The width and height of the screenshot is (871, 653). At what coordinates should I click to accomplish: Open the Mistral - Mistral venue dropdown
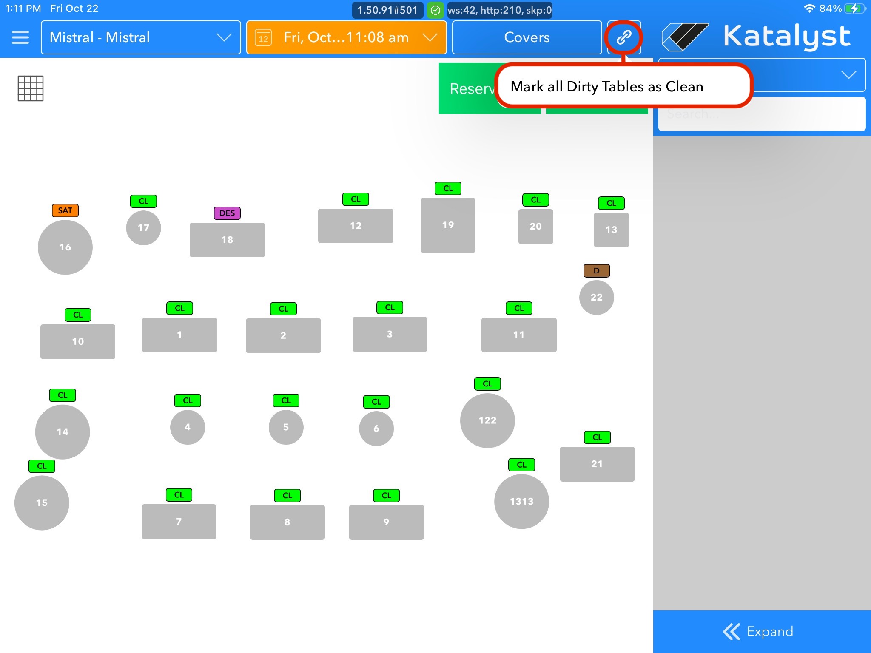(x=141, y=37)
